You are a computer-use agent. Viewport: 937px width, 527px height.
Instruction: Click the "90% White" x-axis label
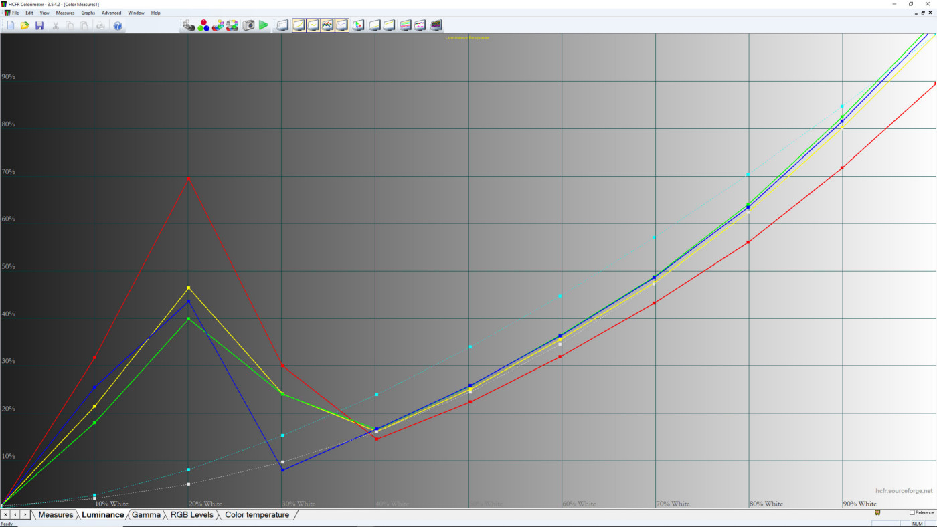859,504
